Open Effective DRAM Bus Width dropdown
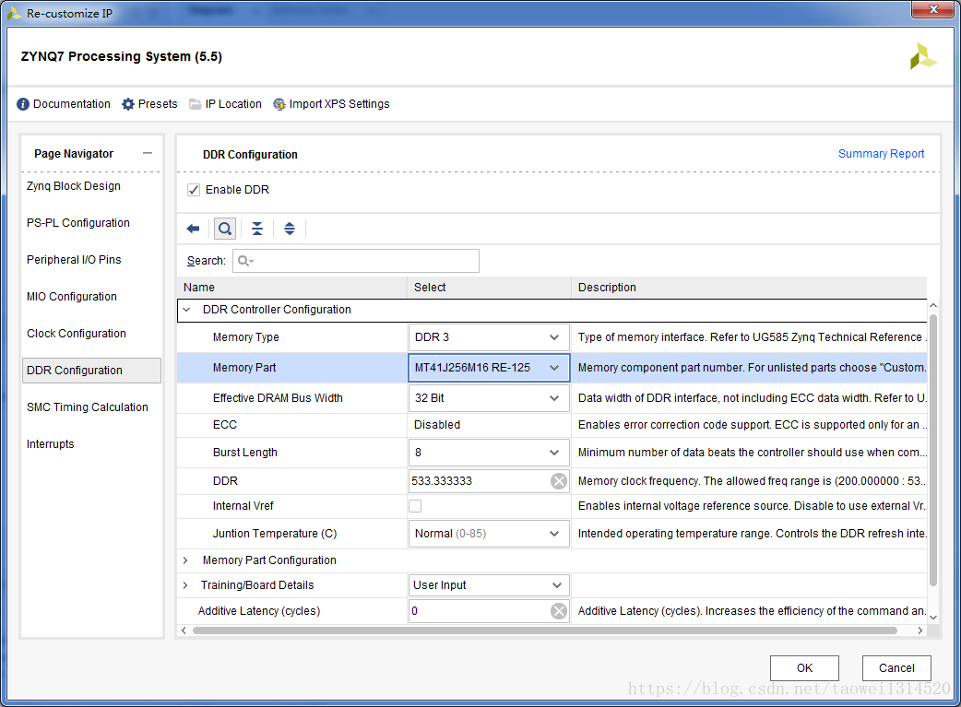Screen dimensions: 961x707 click(554, 398)
